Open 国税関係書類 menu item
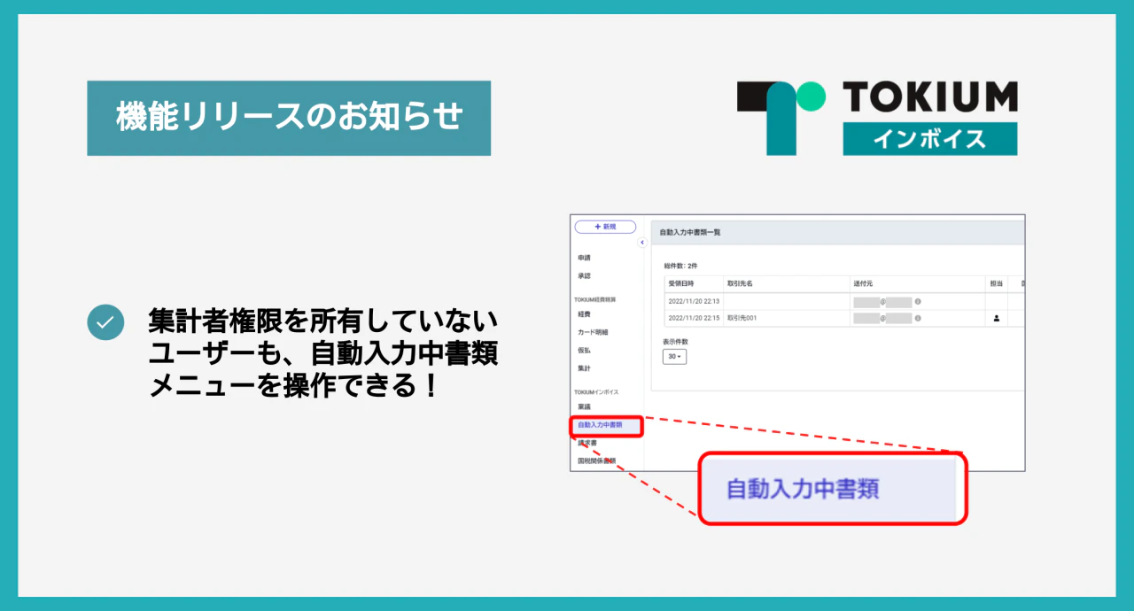 tap(596, 460)
